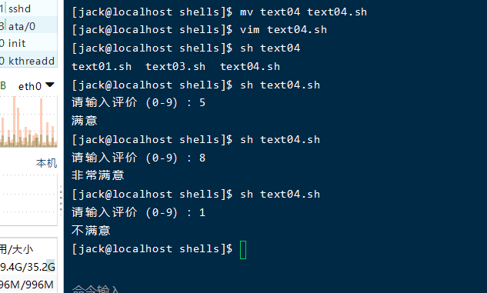This screenshot has height=293, width=487.
Task: Click the 用/大小 column header
Action: (x=17, y=249)
